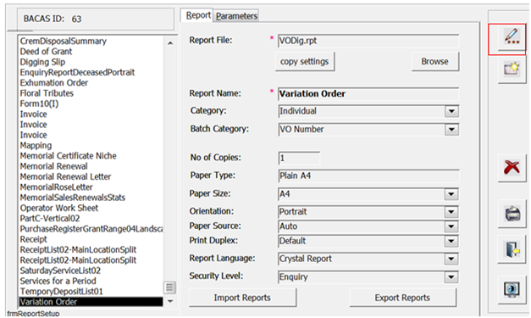Click the report list scrollbar thumb

[169, 287]
